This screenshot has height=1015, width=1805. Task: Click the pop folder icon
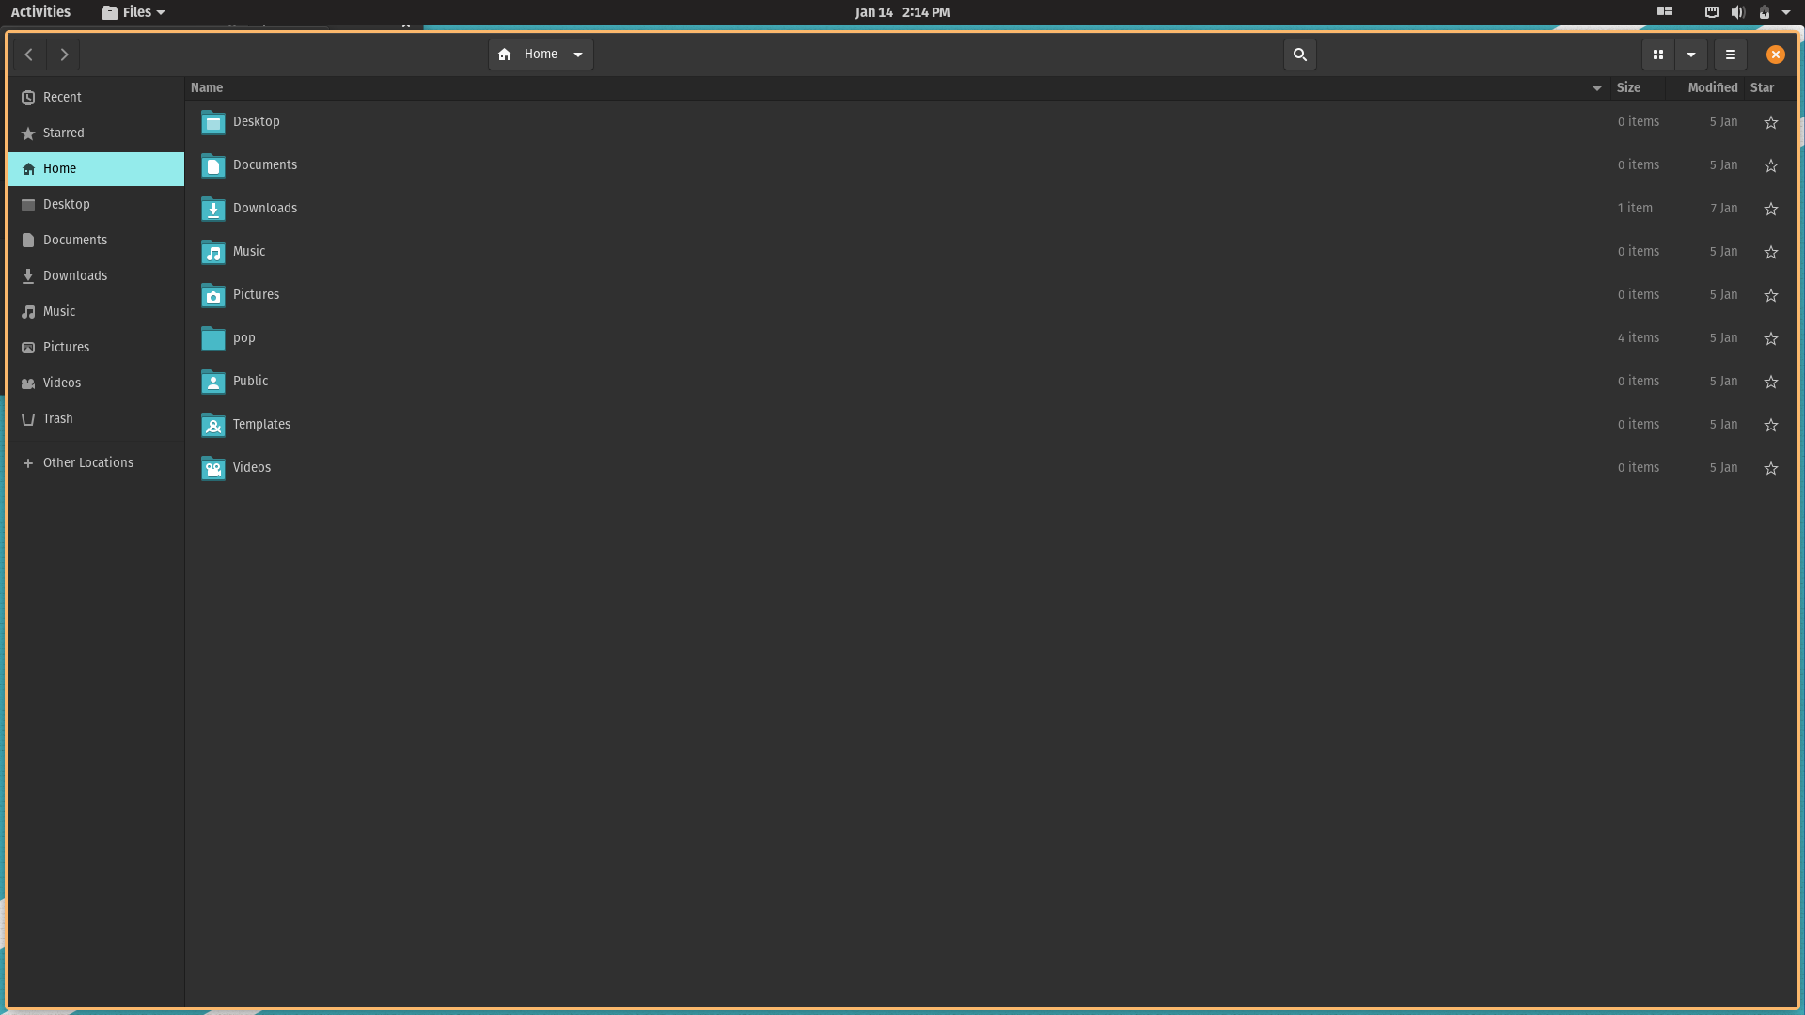(213, 338)
